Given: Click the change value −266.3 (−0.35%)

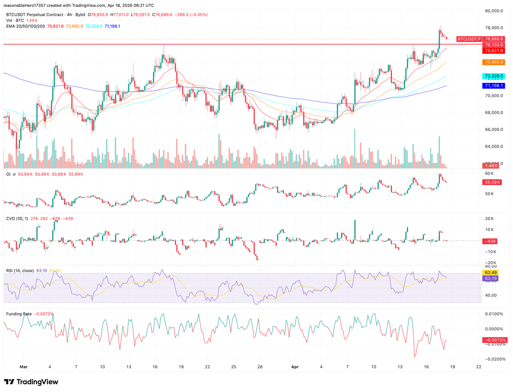Looking at the screenshot, I should (192, 15).
